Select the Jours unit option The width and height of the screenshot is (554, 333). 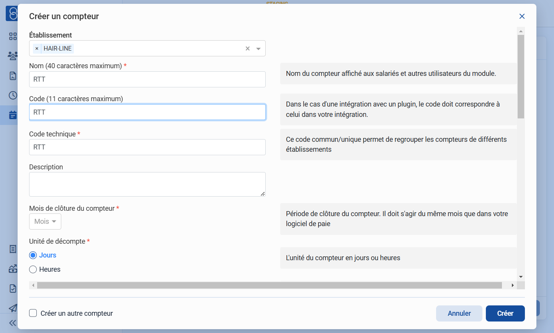tap(33, 255)
